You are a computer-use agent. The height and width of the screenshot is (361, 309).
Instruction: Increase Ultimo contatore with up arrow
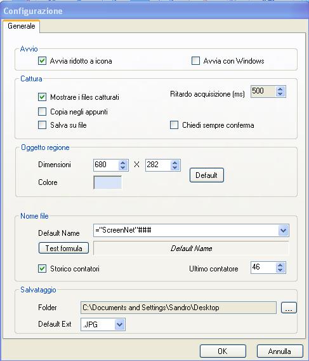280,265
